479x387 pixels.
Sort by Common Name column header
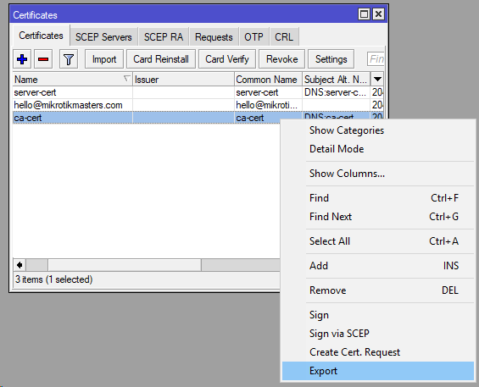(268, 80)
